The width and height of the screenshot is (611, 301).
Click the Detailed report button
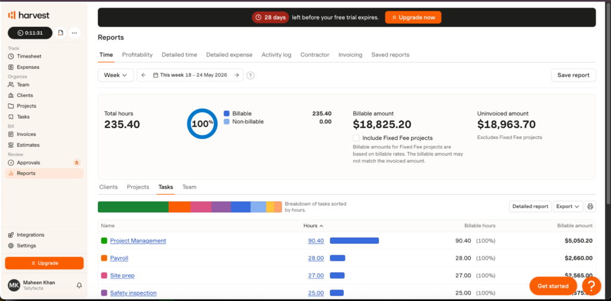tap(530, 206)
